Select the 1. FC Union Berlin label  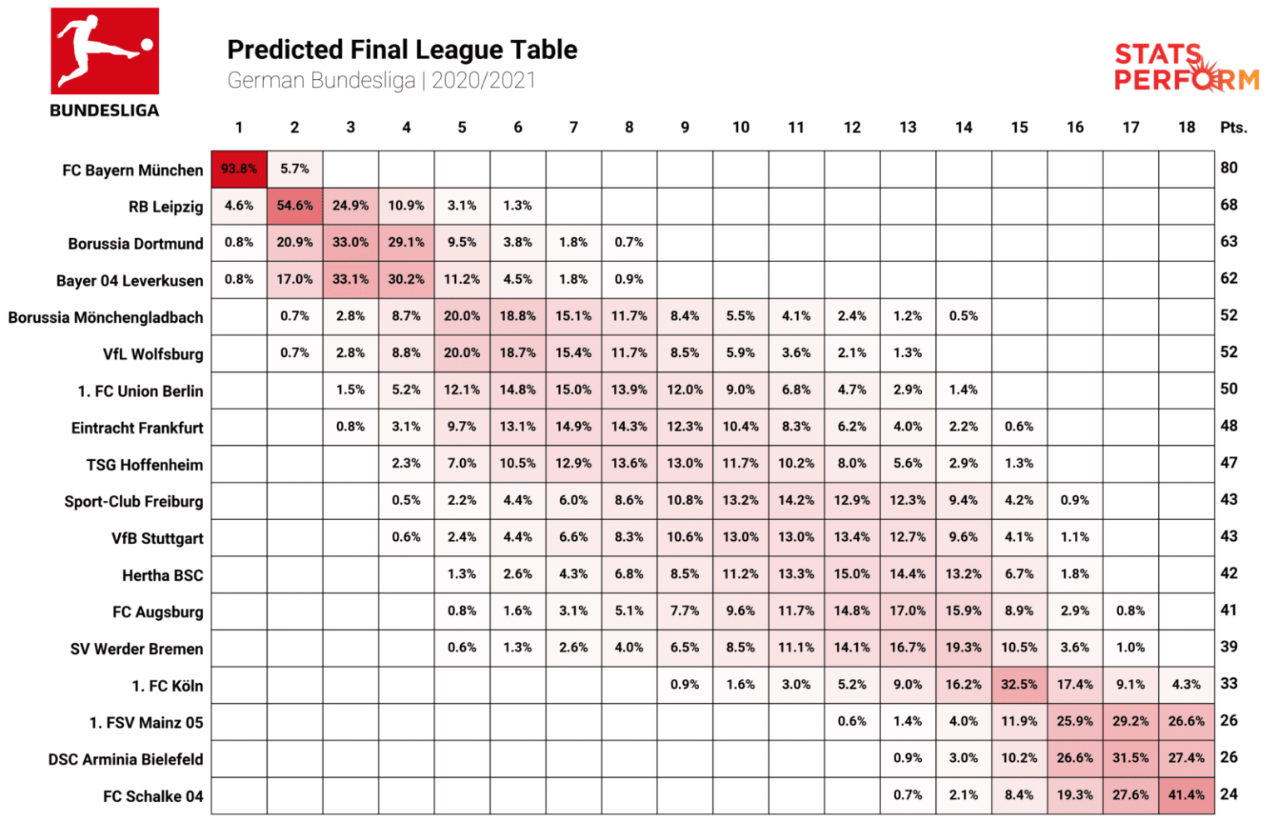coord(141,391)
